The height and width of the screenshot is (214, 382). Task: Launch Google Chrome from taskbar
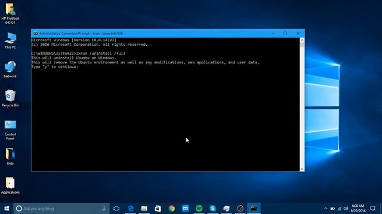tap(172, 209)
